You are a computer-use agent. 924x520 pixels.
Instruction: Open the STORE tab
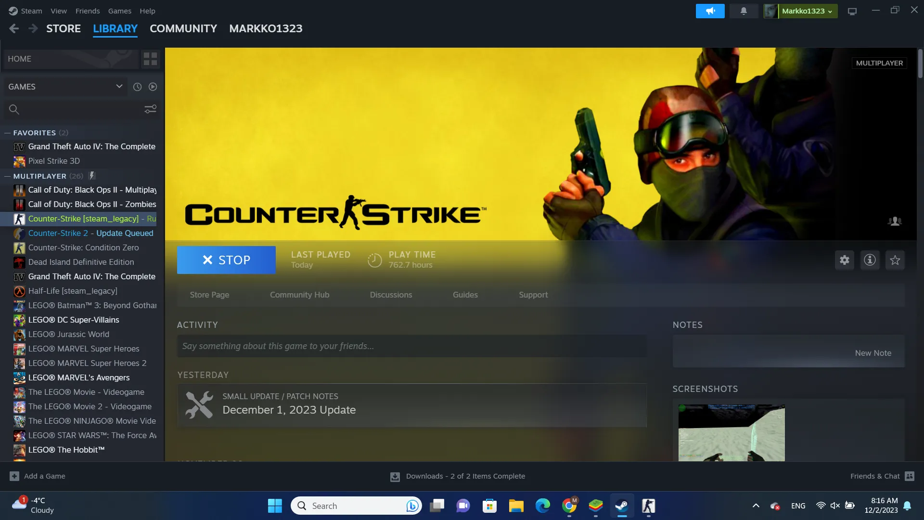point(63,28)
